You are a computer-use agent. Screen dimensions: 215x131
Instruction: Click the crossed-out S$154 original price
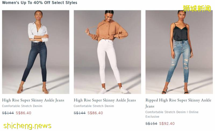(151, 123)
